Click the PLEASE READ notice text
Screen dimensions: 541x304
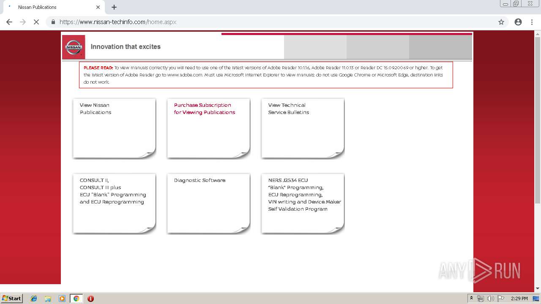[266, 75]
